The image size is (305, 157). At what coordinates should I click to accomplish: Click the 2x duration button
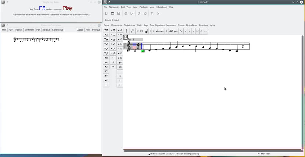pos(113,67)
